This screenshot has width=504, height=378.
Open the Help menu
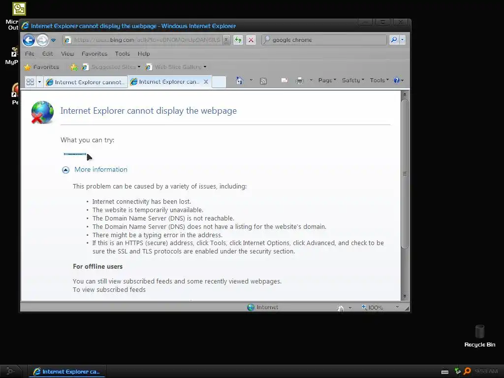click(x=144, y=54)
